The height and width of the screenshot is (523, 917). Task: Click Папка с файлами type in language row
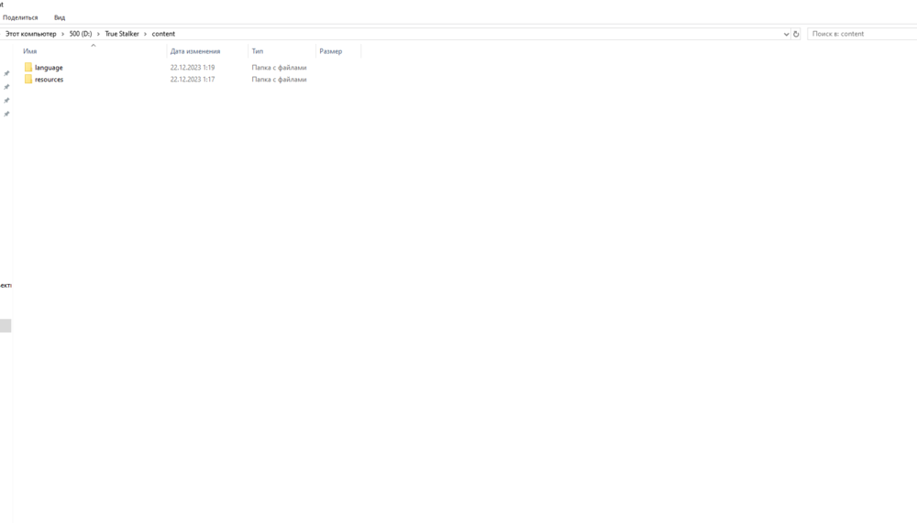pos(279,68)
